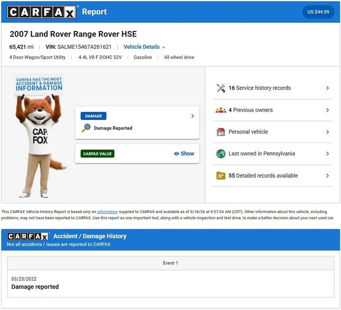Click the house personal vehicle icon
This screenshot has width=341, height=310.
point(221,132)
